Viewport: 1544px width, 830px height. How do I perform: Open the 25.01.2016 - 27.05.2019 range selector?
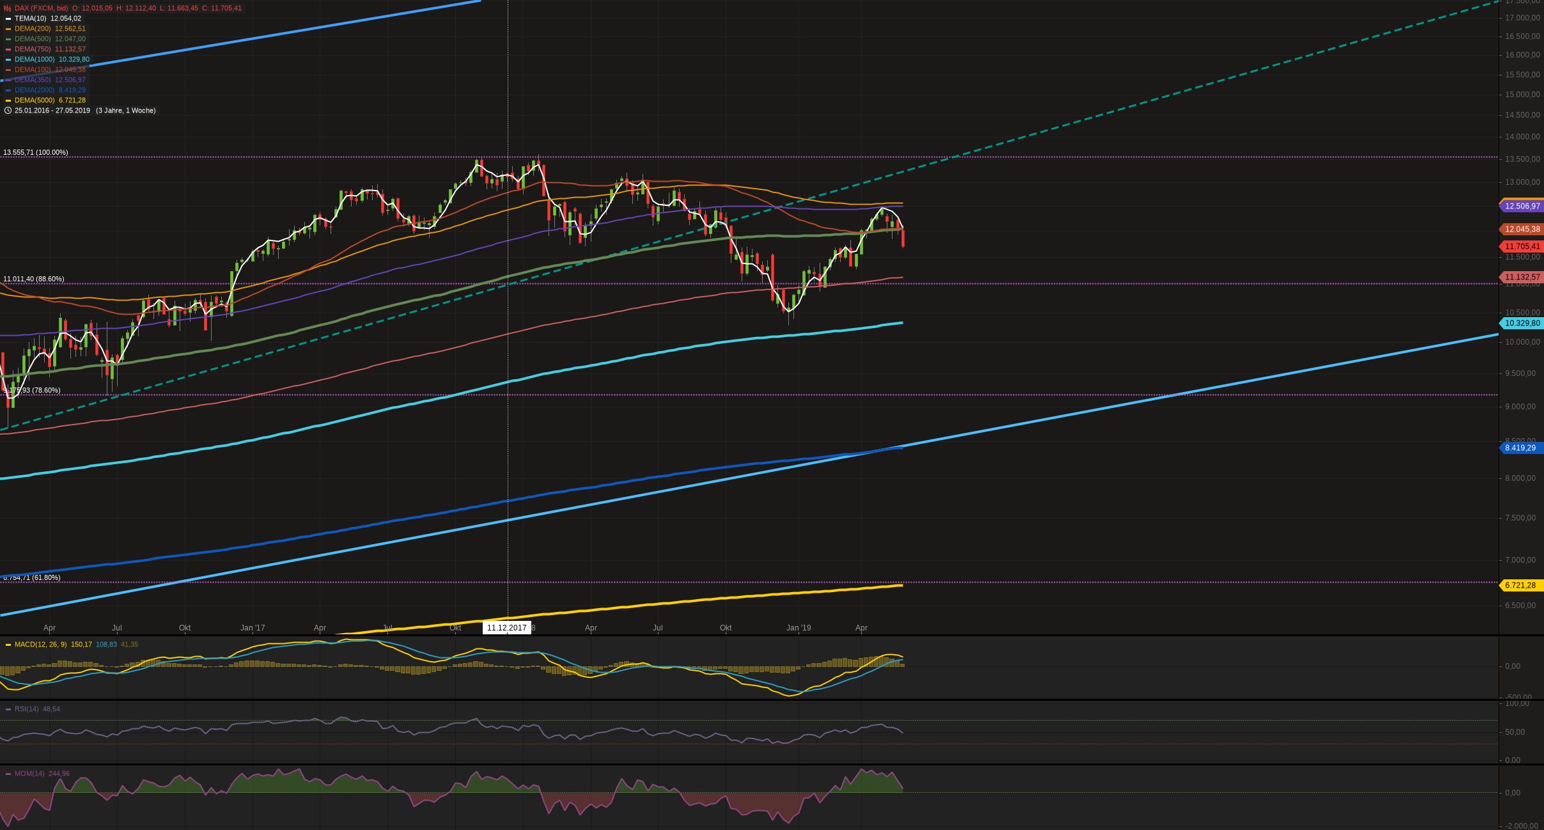[x=52, y=111]
